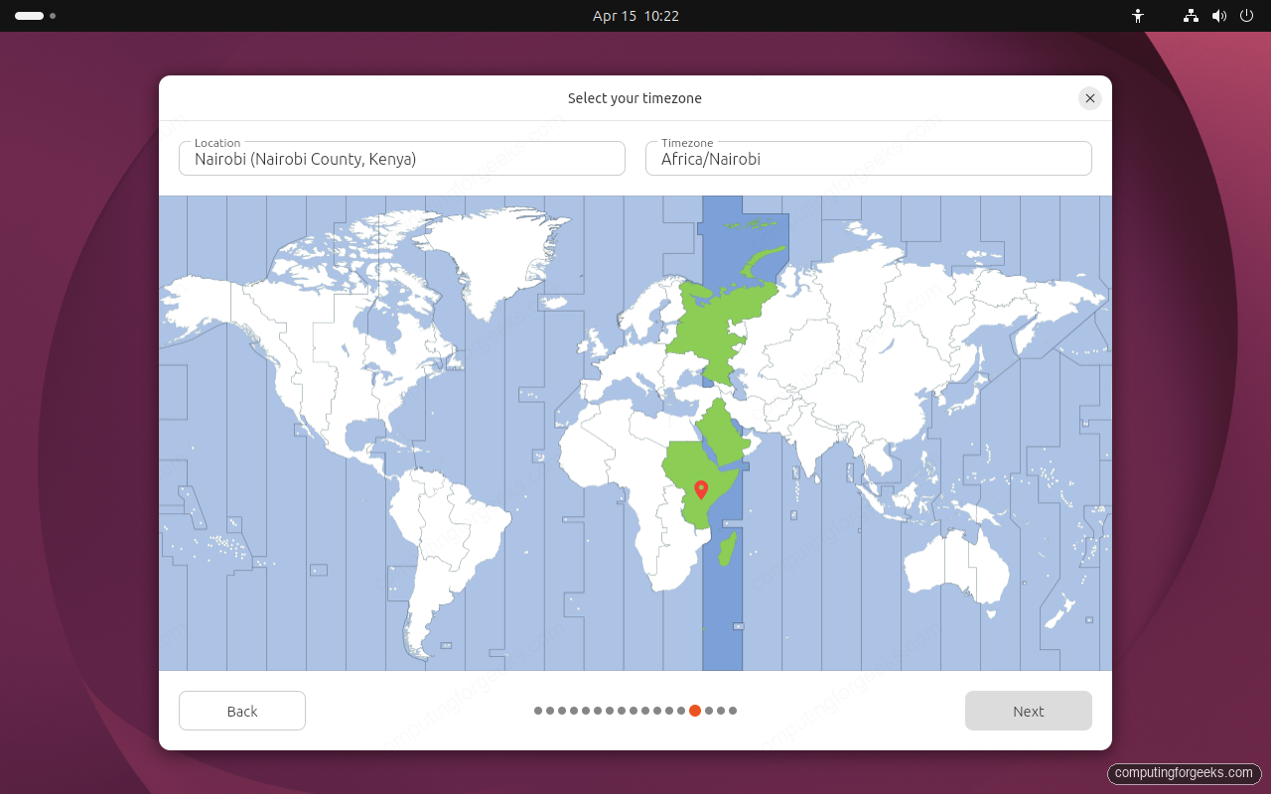This screenshot has height=794, width=1271.
Task: Click the network icon in the top bar
Action: click(1190, 16)
